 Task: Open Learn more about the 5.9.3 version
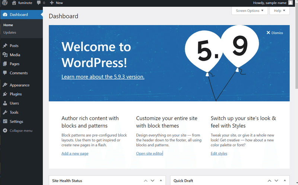[x=103, y=77]
